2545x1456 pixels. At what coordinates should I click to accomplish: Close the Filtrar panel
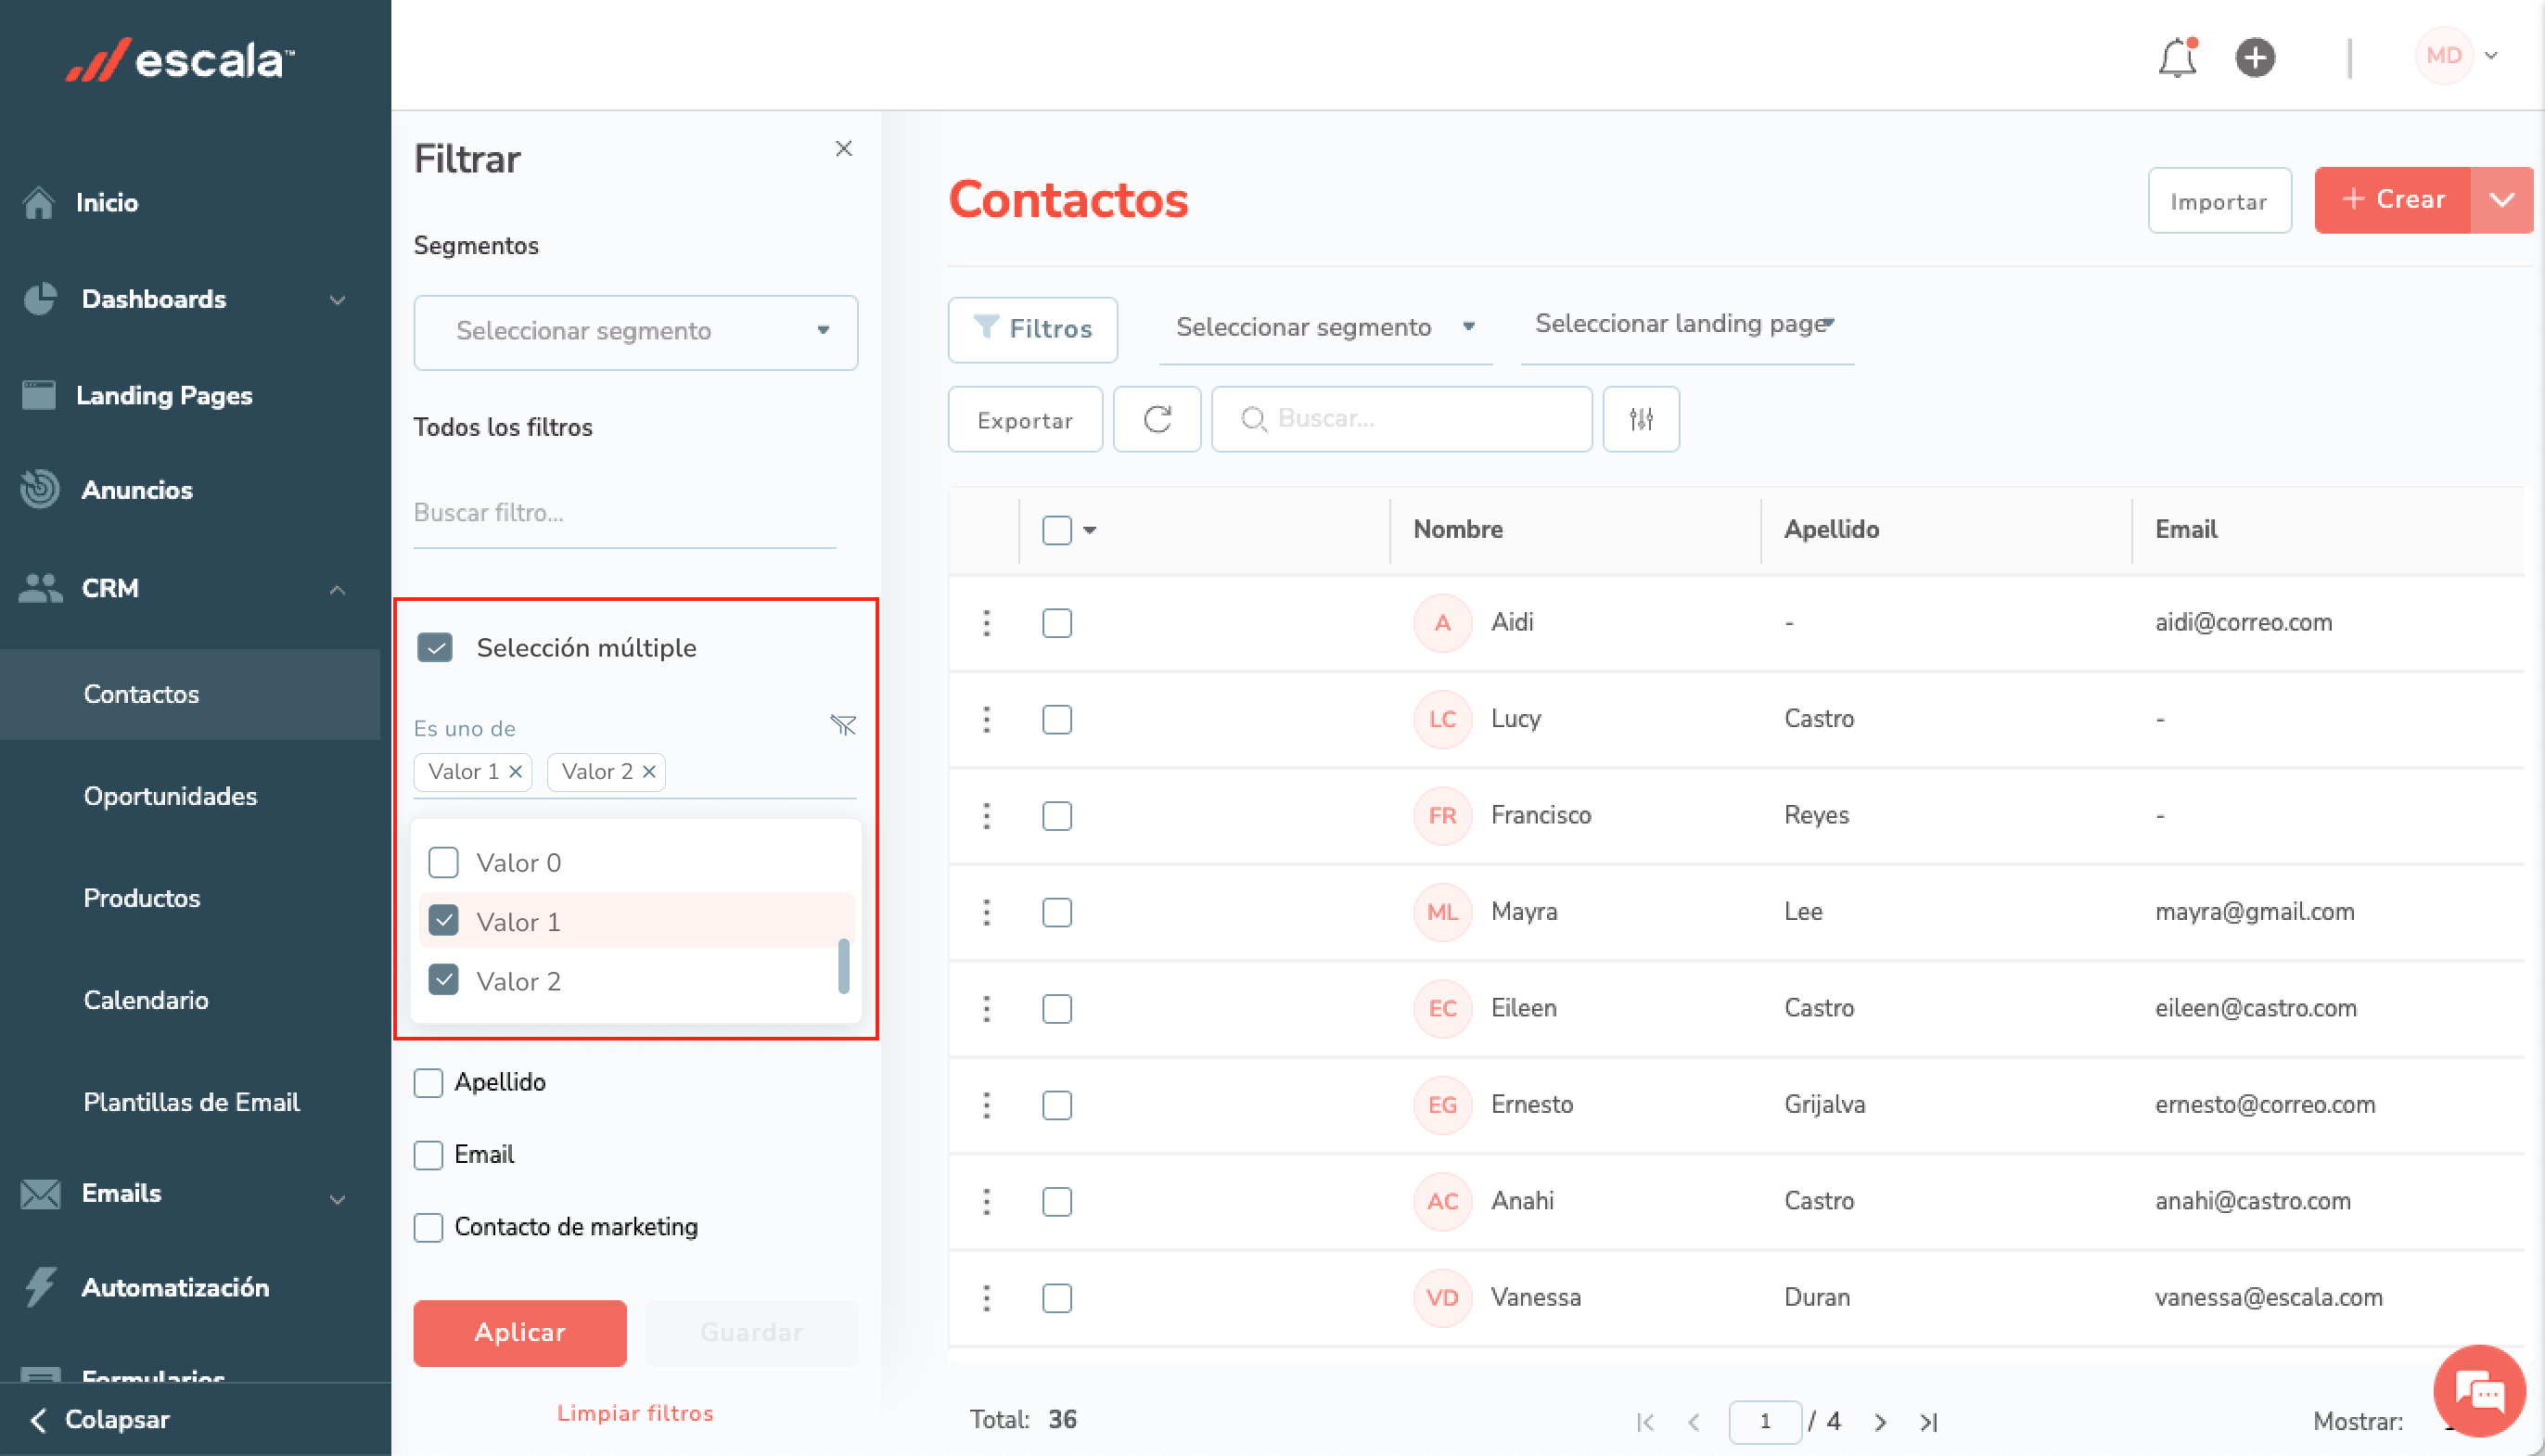click(844, 149)
